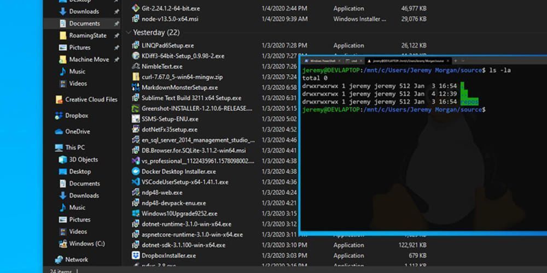Click the dotNetFx35setup.exe file icon
Viewport: 547px width, 273px height.
[136, 129]
